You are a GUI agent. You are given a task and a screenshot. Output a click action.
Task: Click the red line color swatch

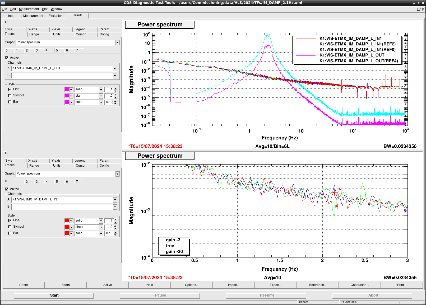[x=67, y=221]
